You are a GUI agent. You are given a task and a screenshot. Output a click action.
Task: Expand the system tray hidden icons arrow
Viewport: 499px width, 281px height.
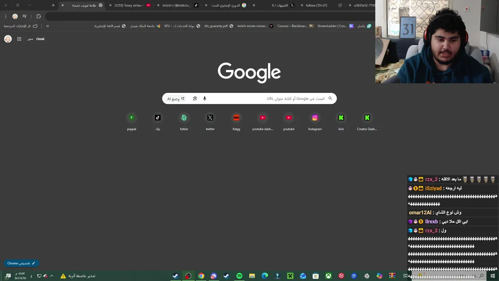[51, 276]
